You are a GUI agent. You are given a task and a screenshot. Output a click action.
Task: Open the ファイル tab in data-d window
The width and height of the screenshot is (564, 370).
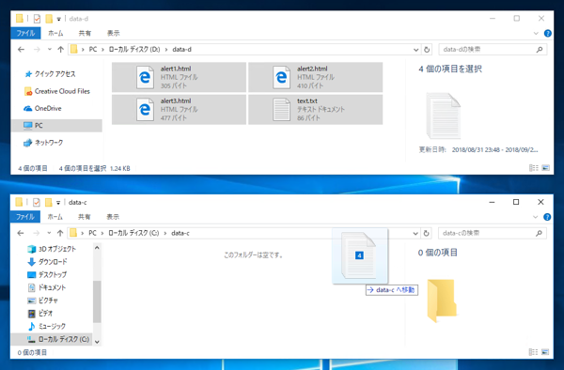25,33
